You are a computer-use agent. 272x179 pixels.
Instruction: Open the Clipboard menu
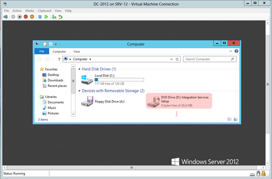click(44, 11)
